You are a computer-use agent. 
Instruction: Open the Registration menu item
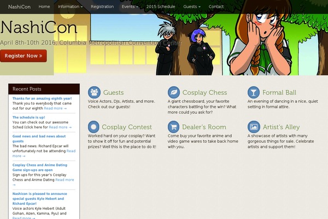(102, 7)
